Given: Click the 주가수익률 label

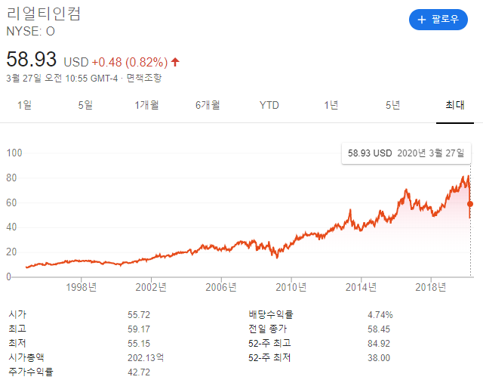Looking at the screenshot, I should coord(31,372).
